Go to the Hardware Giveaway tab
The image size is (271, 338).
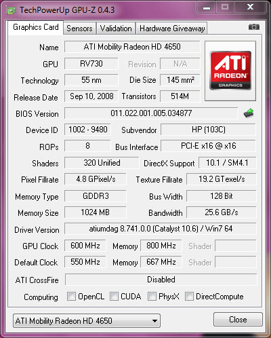[x=172, y=29]
